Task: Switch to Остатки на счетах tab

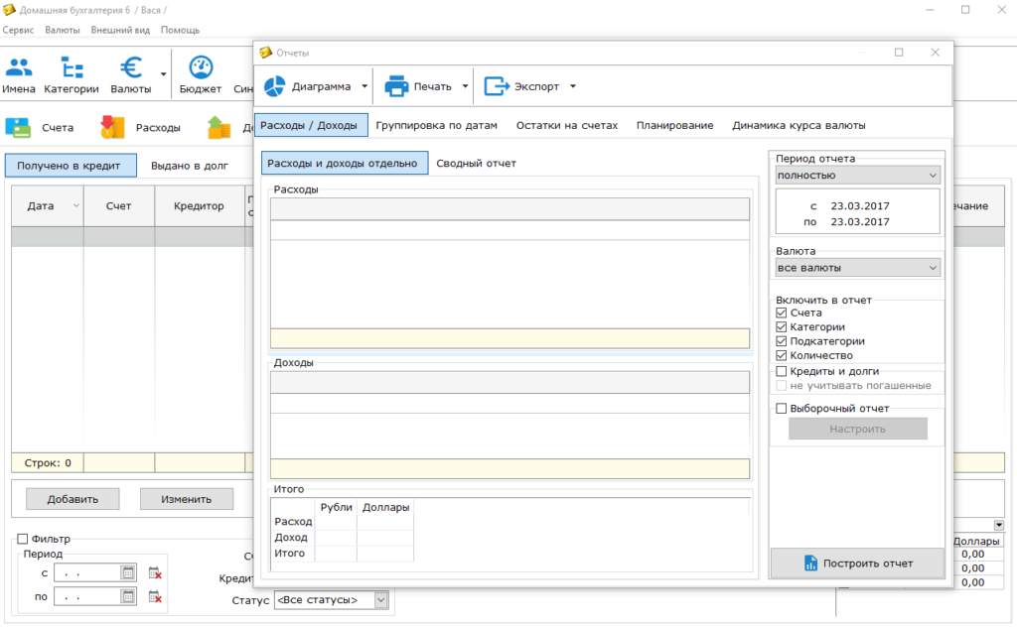Action: [567, 125]
